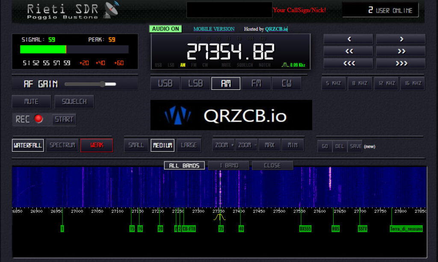Click the 27500 frequency scale label
The width and height of the screenshot is (438, 262).
point(279,211)
